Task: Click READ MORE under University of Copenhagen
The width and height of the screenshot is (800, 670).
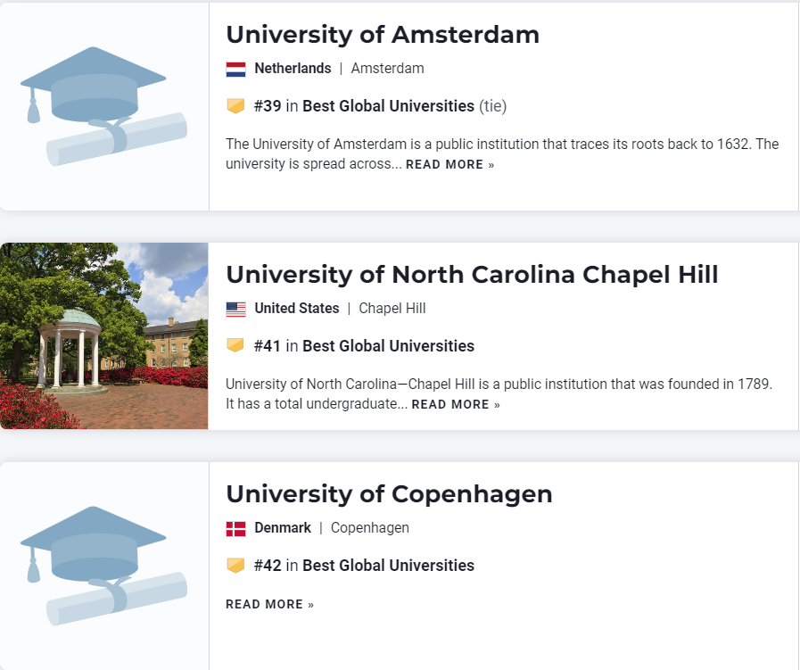Action: click(269, 605)
